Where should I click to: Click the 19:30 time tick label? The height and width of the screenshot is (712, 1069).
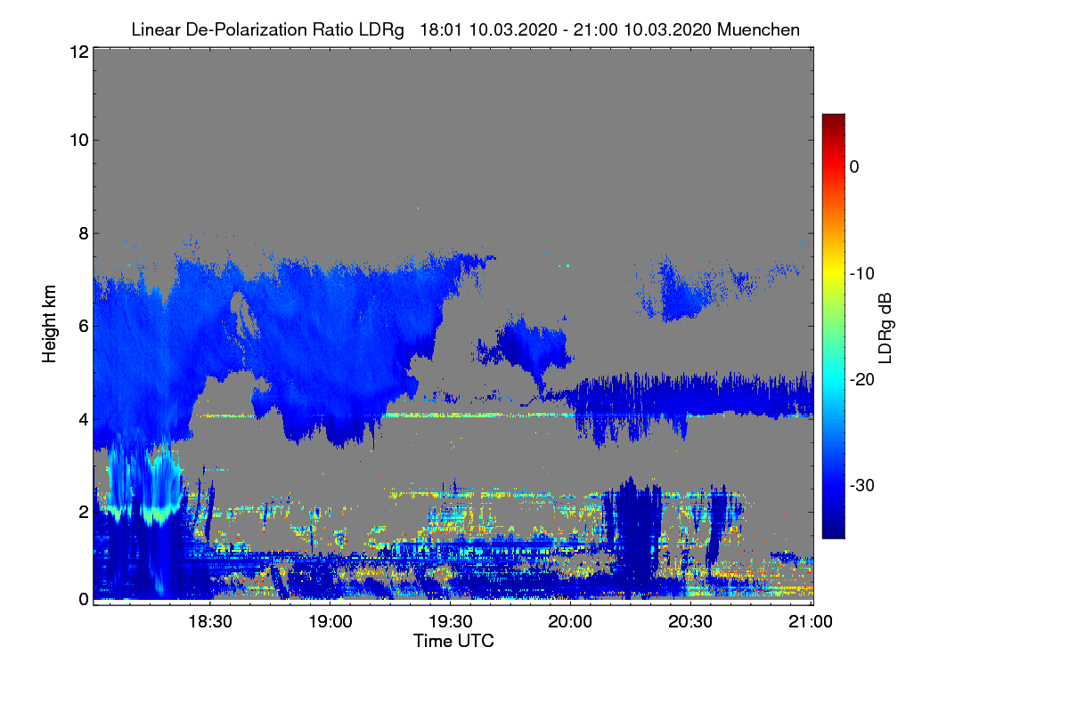click(451, 621)
